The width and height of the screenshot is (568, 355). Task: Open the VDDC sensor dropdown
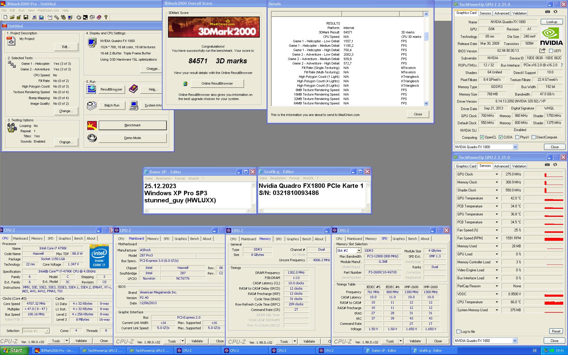point(497,294)
